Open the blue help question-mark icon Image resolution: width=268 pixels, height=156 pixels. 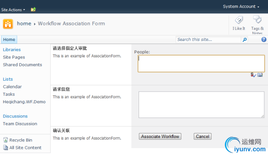click(264, 40)
